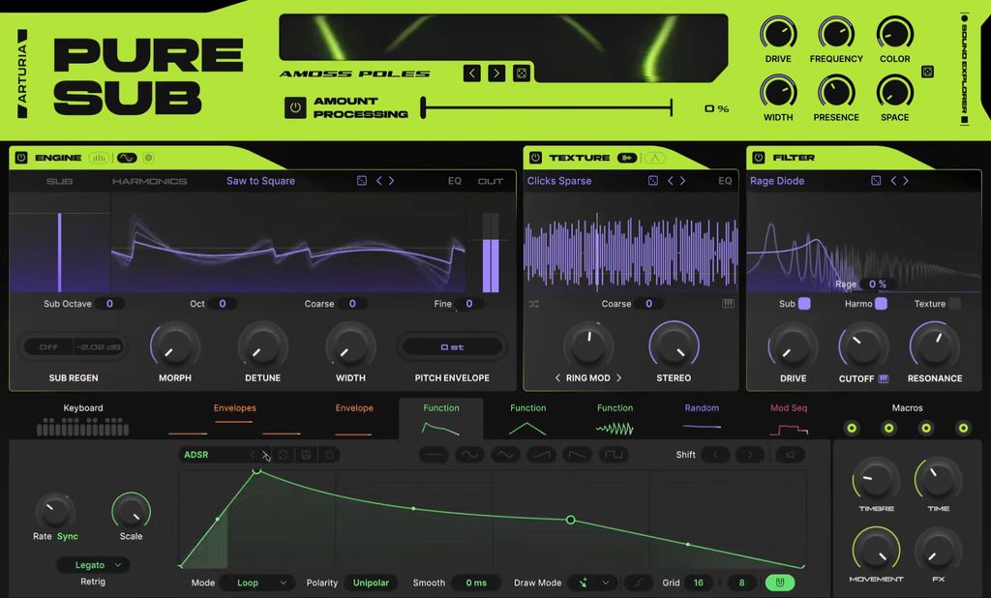The width and height of the screenshot is (991, 598).
Task: Click the Unipolar polarity button
Action: click(x=371, y=583)
